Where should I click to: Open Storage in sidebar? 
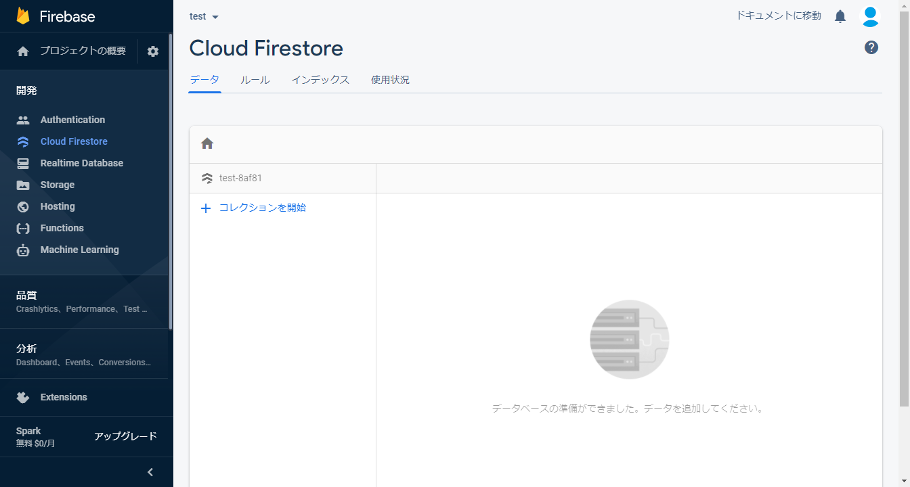point(58,185)
